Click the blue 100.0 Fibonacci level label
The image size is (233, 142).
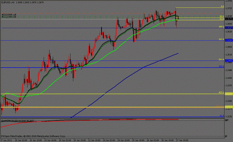(x=221, y=67)
